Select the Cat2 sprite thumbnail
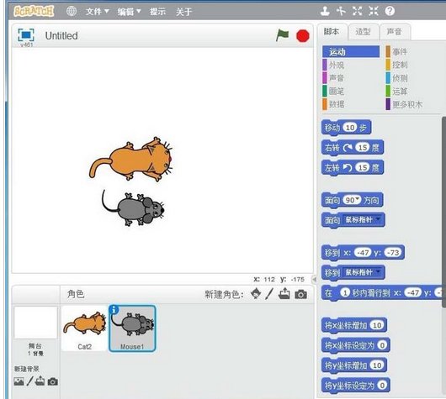 [x=84, y=328]
